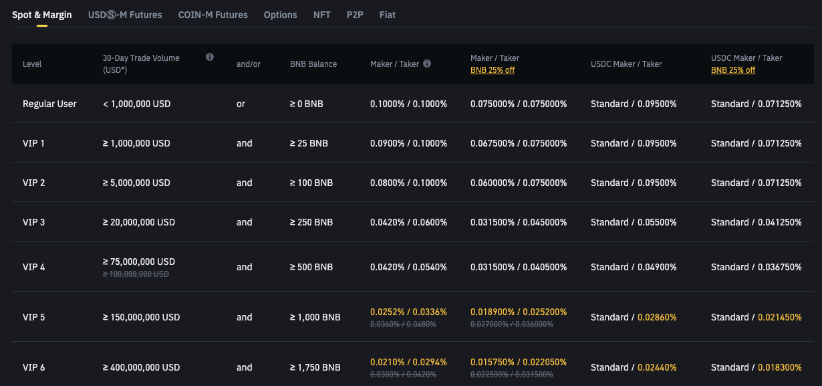Click BNB 25% off under USDC Maker / Taker
822x386 pixels.
coord(732,70)
